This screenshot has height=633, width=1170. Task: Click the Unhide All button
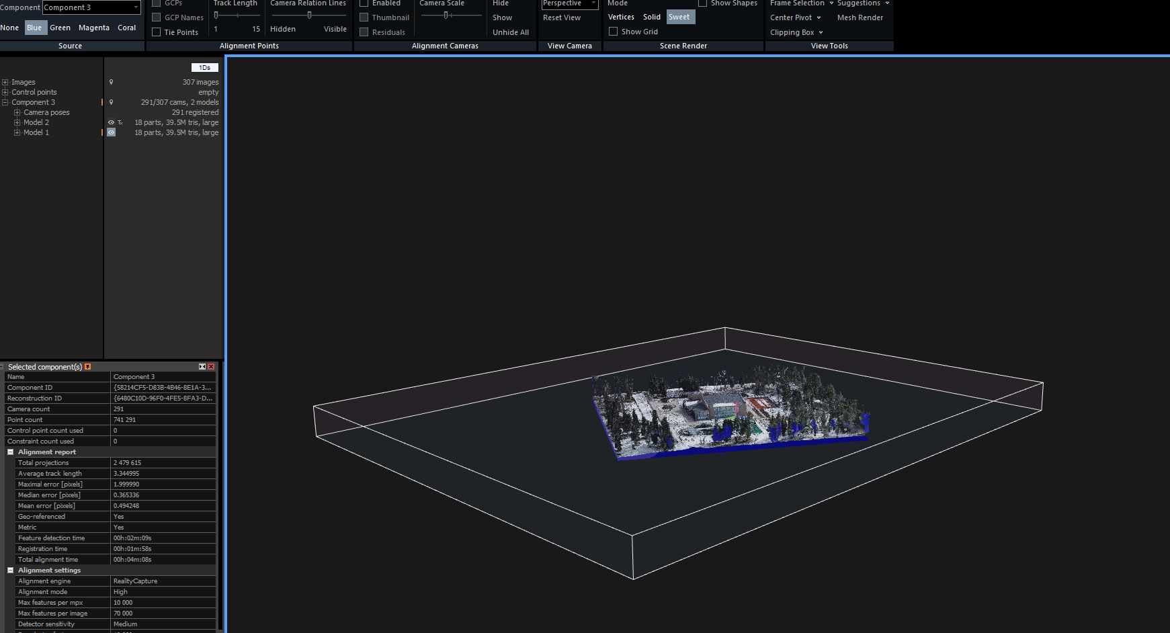[510, 32]
